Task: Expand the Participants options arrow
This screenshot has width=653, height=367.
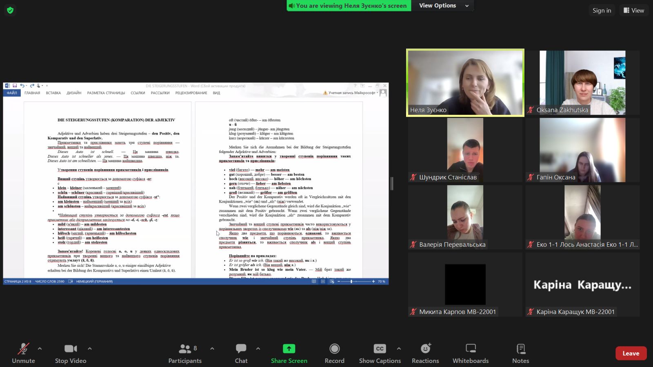Action: 212,349
